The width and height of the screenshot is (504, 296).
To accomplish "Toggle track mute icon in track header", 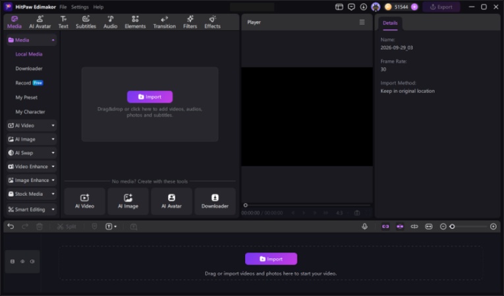I will 32,261.
